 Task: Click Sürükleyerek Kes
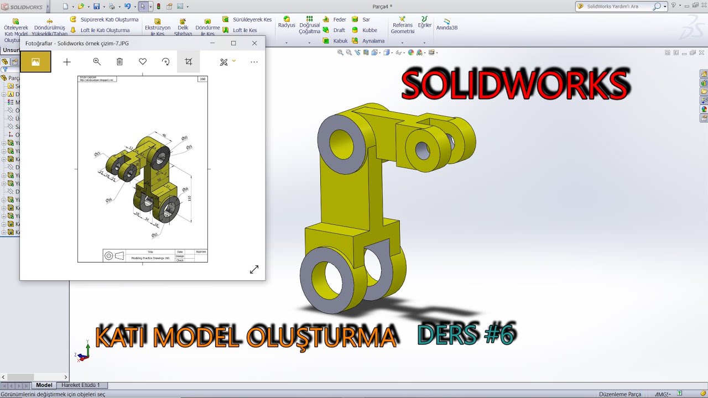pyautogui.click(x=247, y=19)
